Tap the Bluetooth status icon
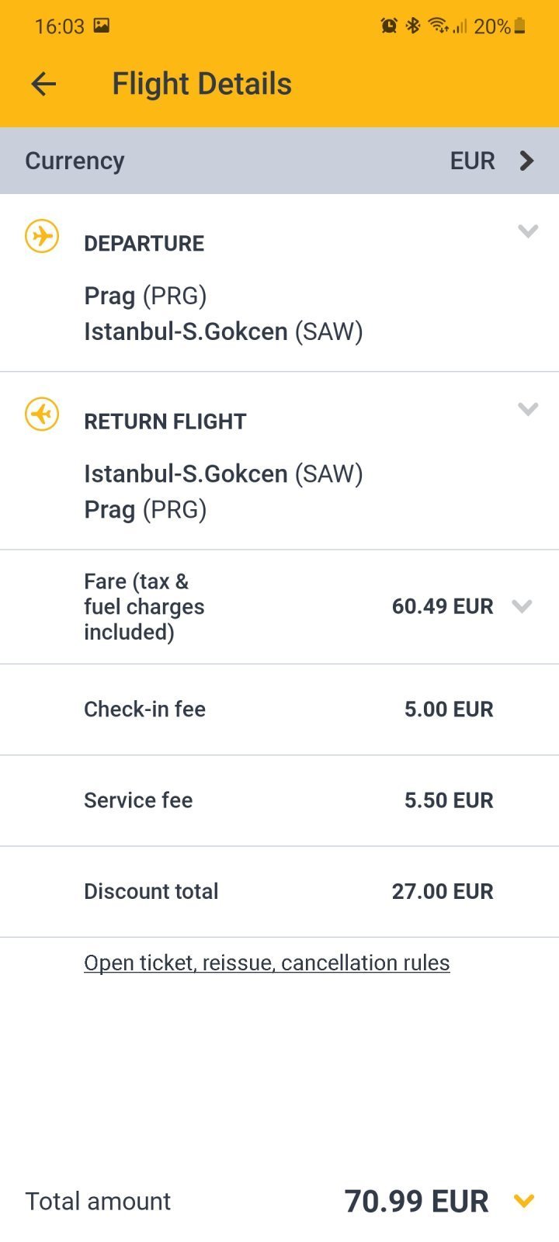 point(413,26)
